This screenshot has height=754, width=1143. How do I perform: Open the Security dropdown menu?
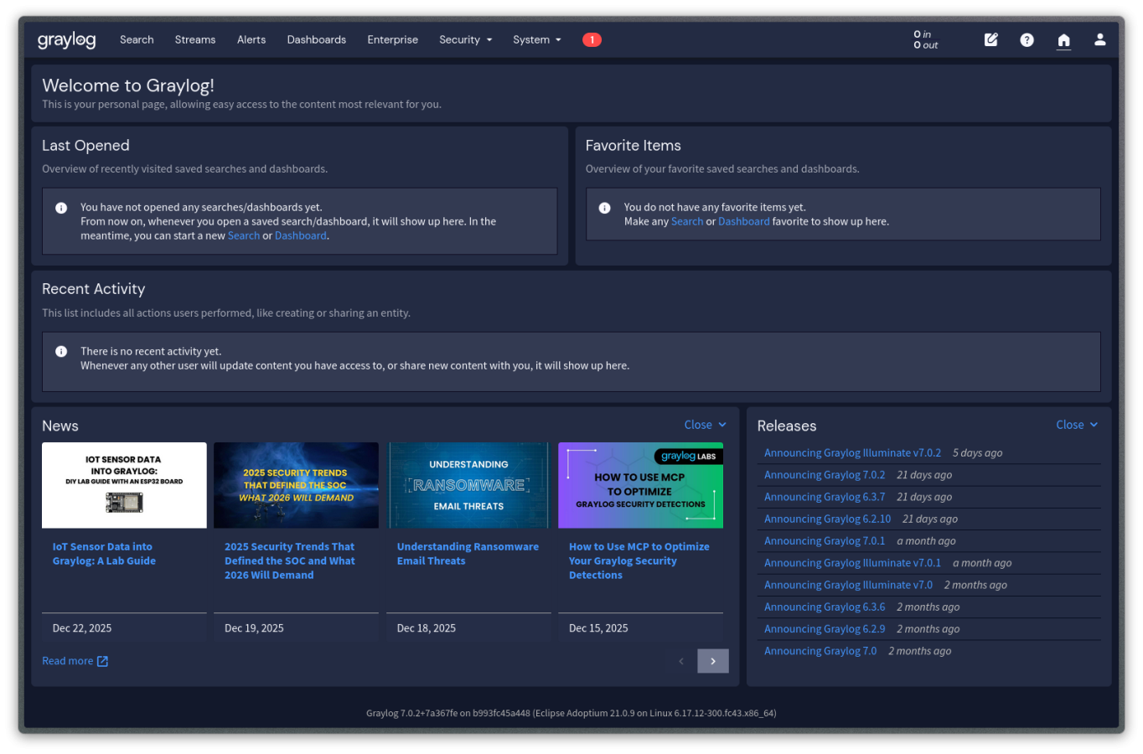pyautogui.click(x=465, y=39)
